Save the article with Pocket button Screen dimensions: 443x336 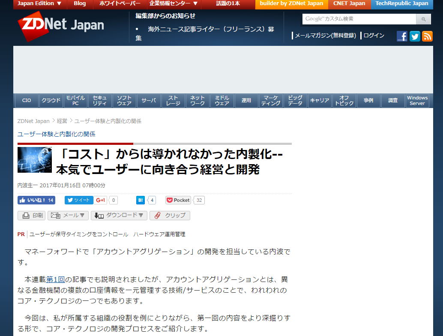click(178, 200)
